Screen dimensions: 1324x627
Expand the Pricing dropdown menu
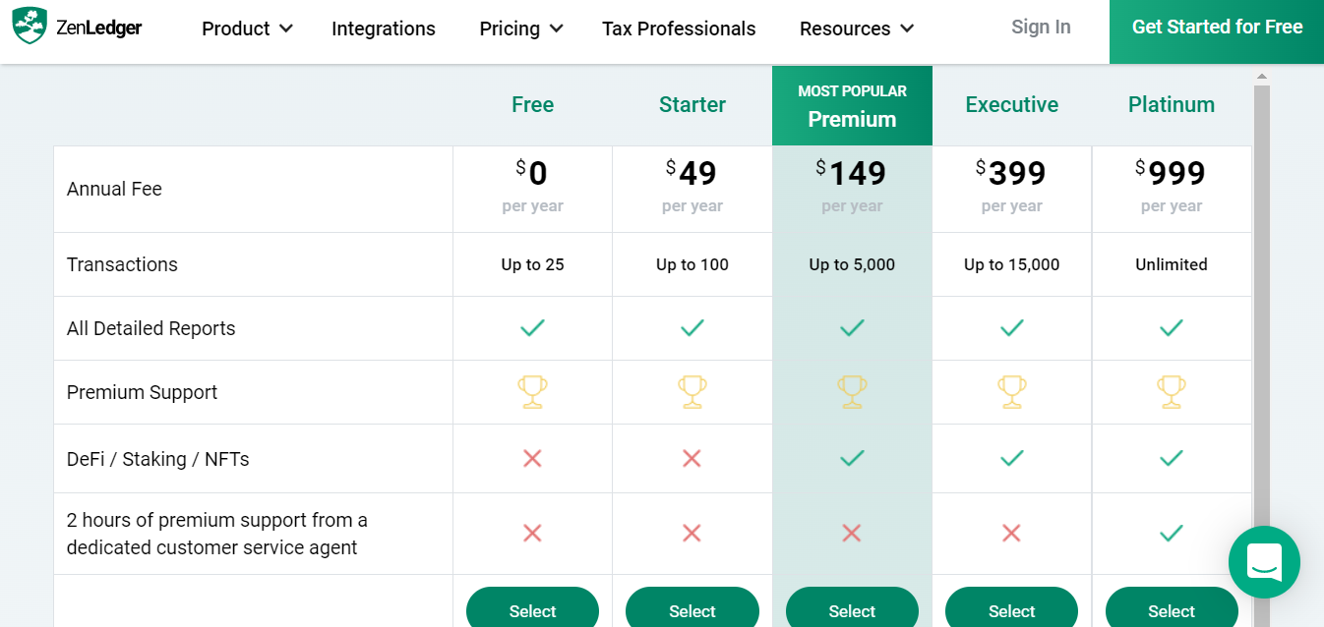pyautogui.click(x=521, y=28)
